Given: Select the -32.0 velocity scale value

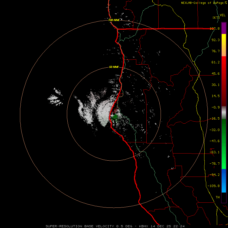Looking at the screenshot, I should (215, 130).
